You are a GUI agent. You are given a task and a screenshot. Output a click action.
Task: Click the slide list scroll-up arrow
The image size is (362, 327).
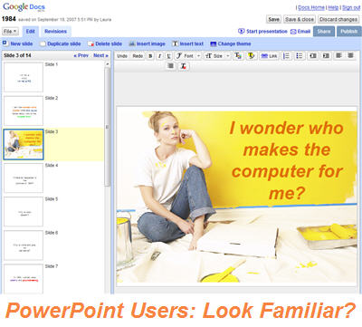point(107,64)
